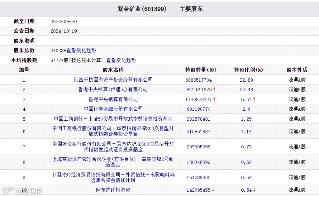Open 阿布达比投资局 shareholder link
The image size is (319, 197).
[x=113, y=190]
